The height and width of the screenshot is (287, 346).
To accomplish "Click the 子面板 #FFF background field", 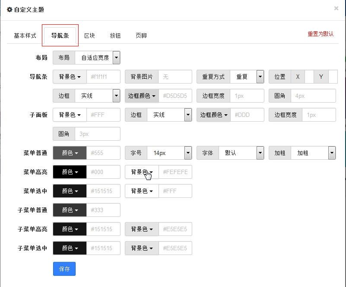I will (x=104, y=115).
